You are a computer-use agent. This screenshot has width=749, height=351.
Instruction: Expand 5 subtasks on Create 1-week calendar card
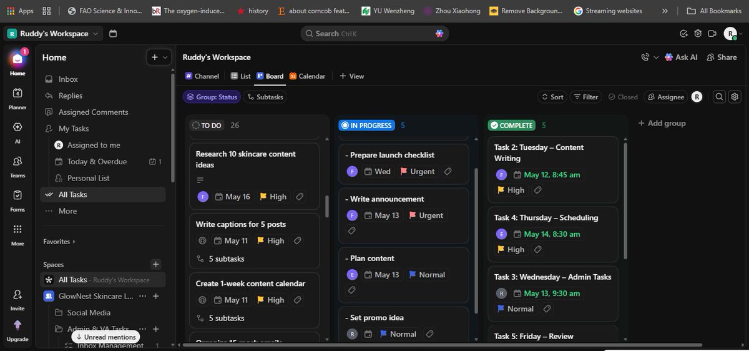click(220, 318)
